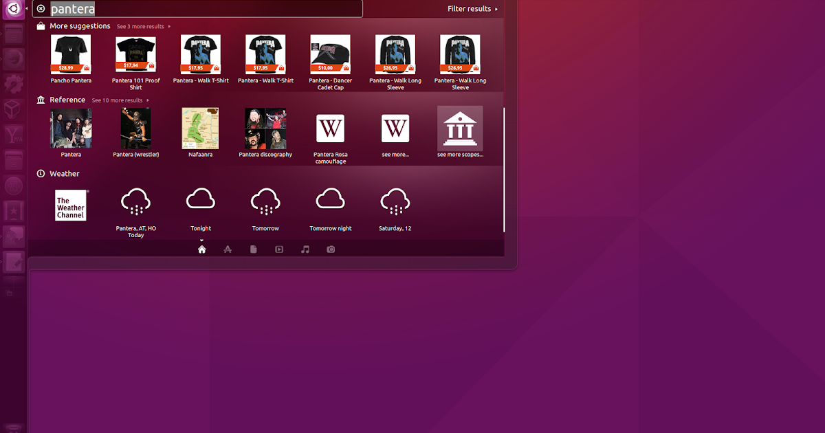Screen dimensions: 825x433
Task: Open the Videos lens
Action: click(278, 249)
